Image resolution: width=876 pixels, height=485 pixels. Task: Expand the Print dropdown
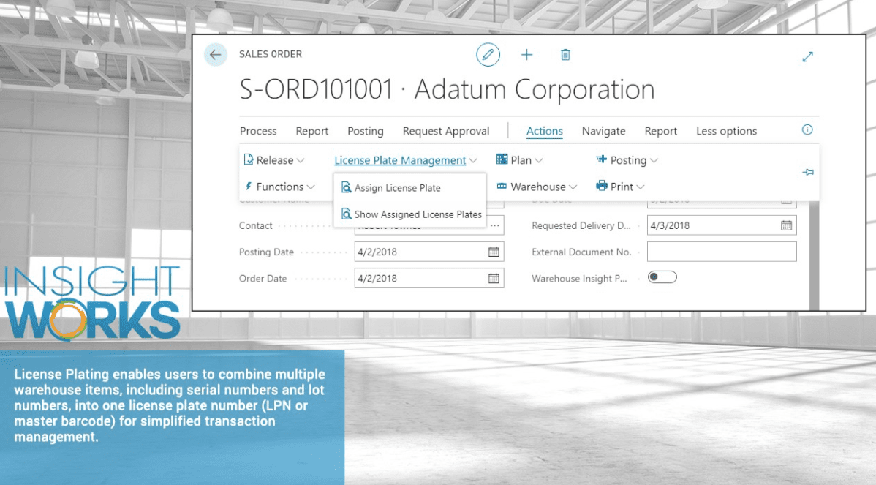pos(641,187)
